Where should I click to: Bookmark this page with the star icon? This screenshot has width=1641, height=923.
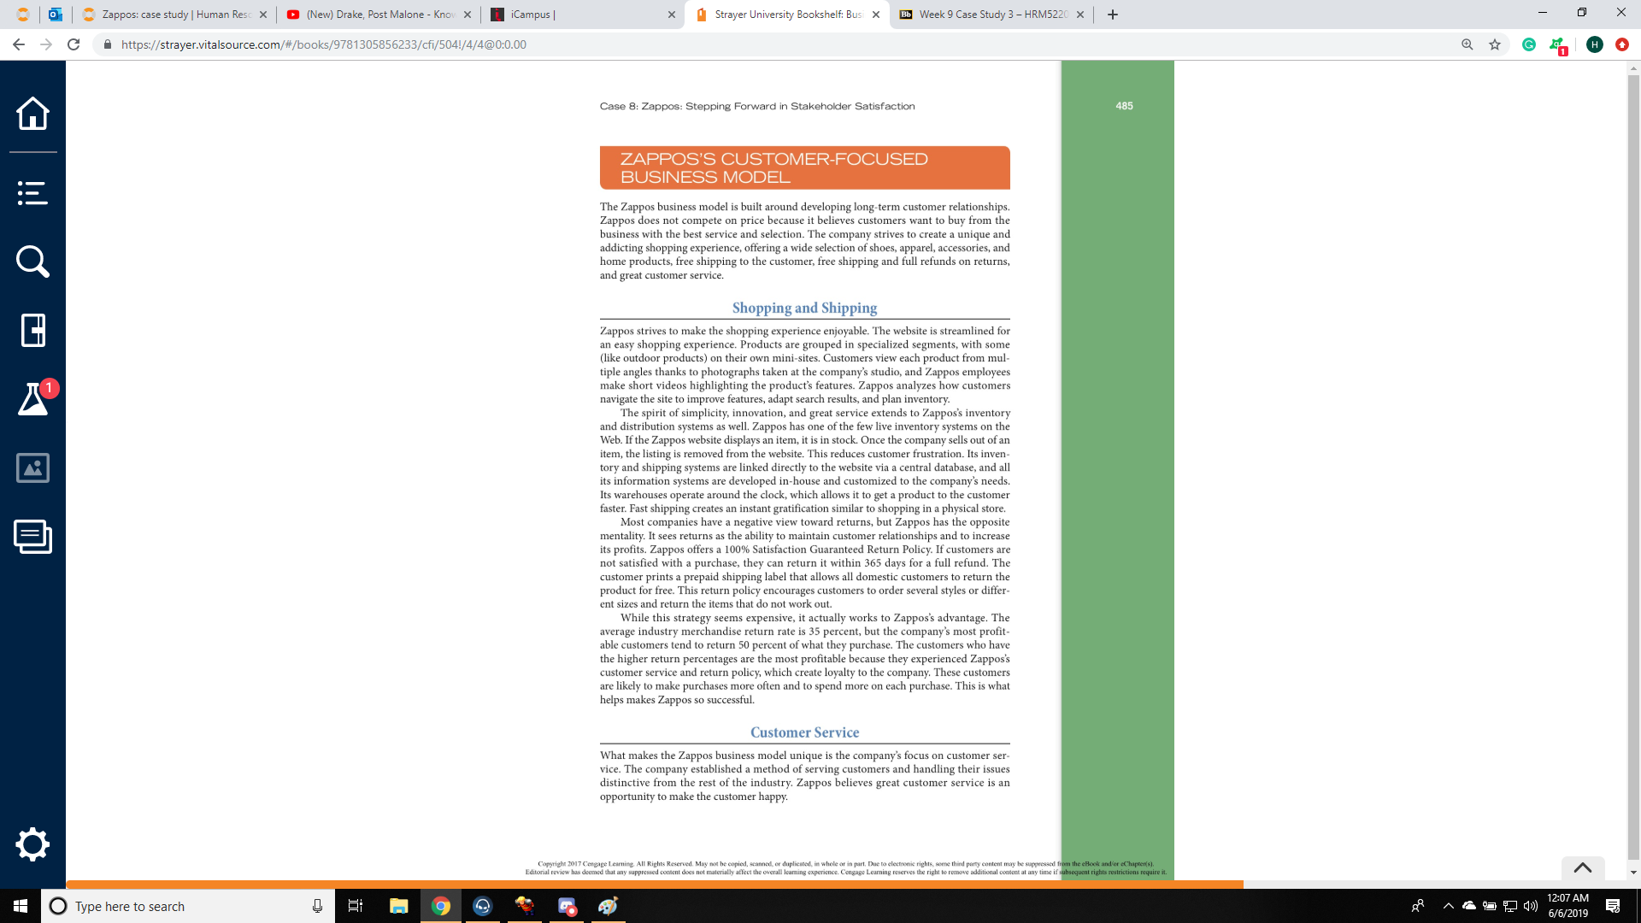1495,44
